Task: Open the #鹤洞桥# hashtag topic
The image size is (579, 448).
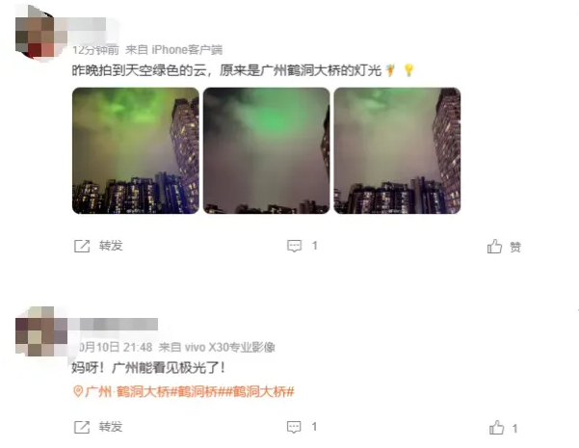Action: point(197,391)
